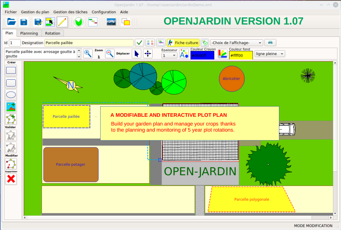This screenshot has height=230, width=341.
Task: Click the zoom out magnifier icon
Action: [110, 54]
